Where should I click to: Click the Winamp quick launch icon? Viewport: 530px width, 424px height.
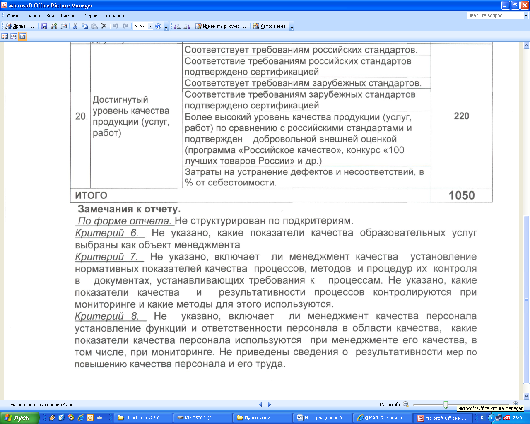tap(52, 418)
